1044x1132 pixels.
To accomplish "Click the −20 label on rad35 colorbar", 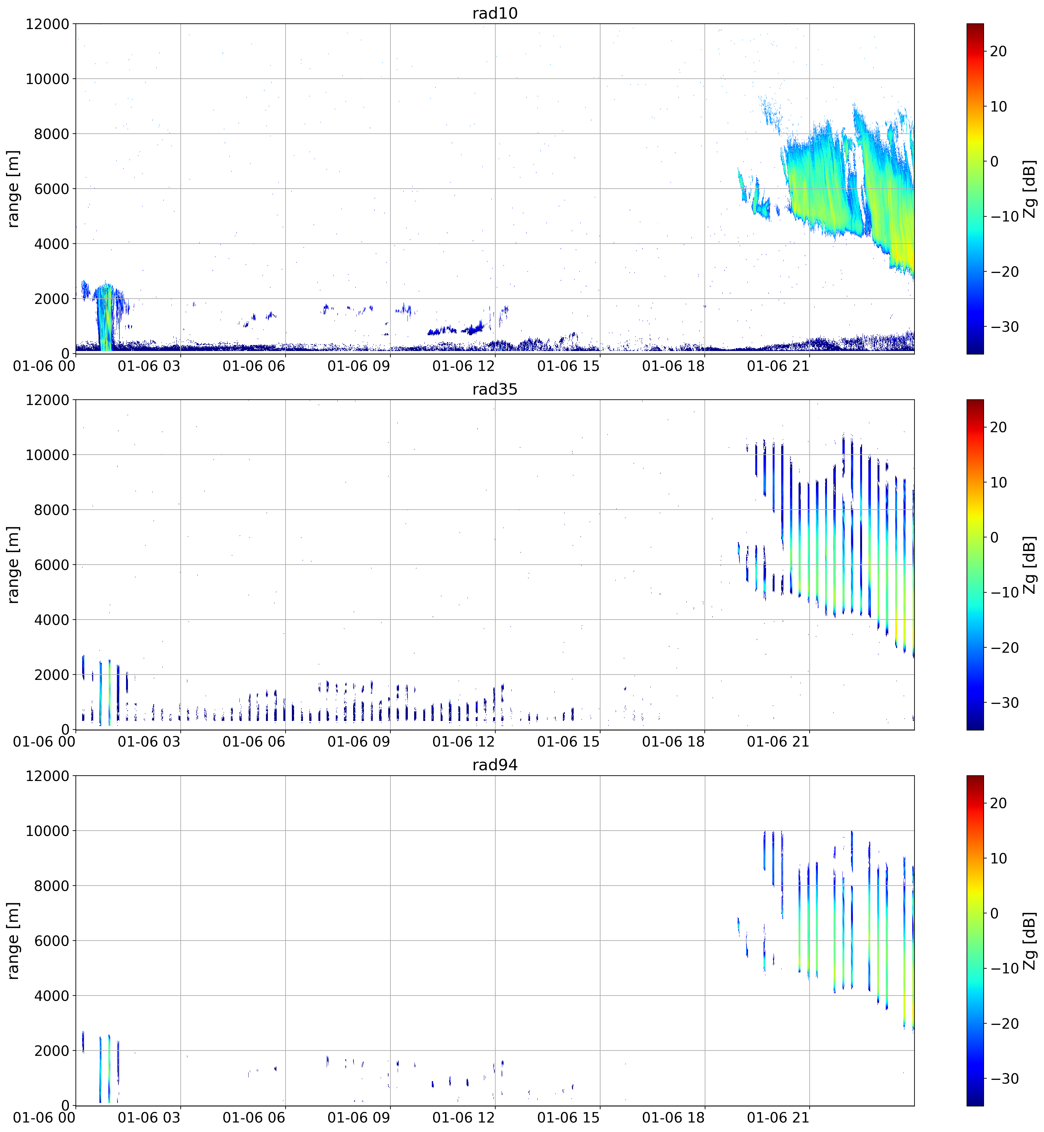I will pyautogui.click(x=1005, y=648).
